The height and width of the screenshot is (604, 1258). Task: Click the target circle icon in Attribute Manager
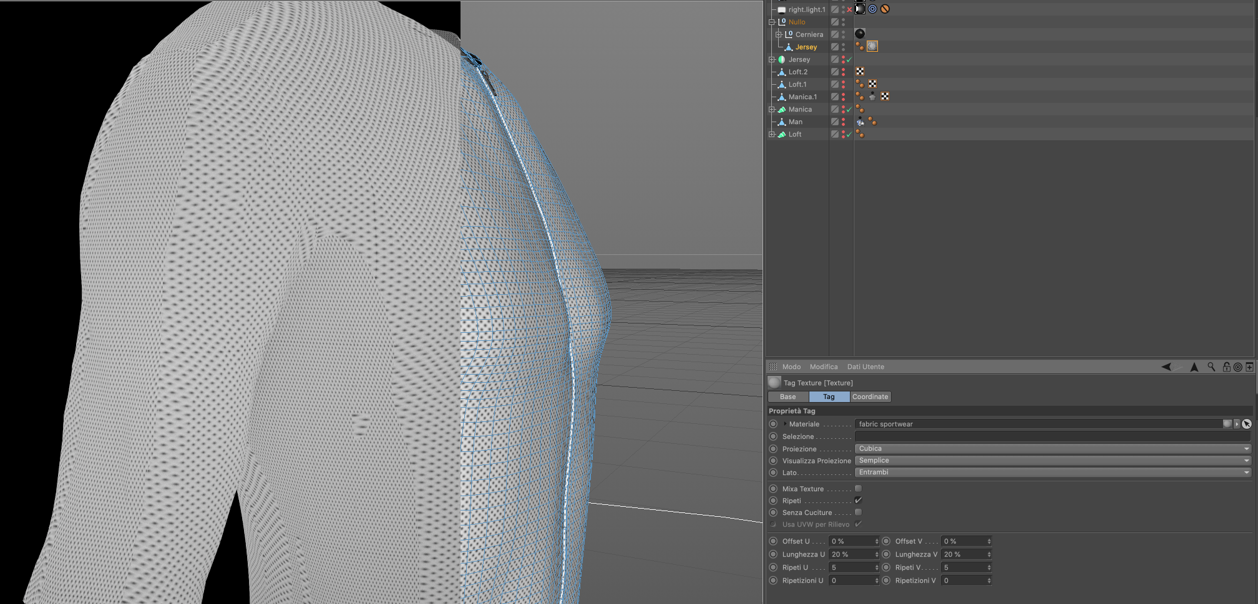pos(1238,367)
